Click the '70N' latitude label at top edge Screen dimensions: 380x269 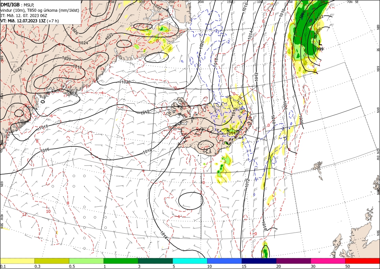(350, 2)
